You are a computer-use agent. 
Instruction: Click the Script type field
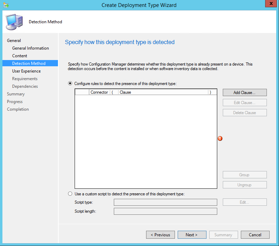tap(166, 202)
